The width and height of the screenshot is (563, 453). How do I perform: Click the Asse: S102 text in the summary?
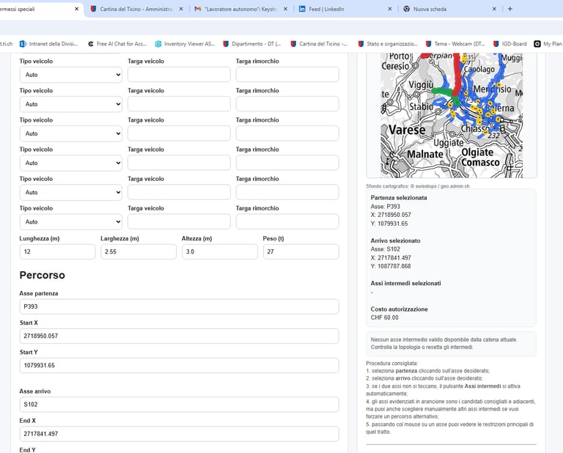(386, 249)
